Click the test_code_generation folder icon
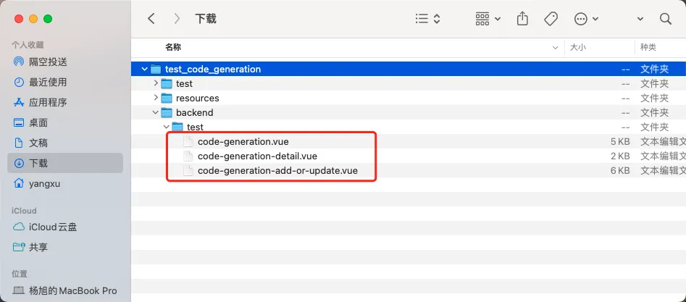Viewport: 686px width, 302px height. [156, 69]
